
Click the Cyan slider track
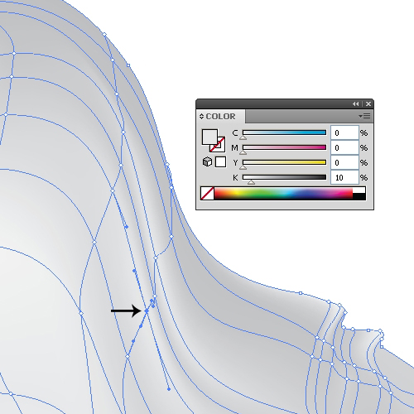pos(284,132)
